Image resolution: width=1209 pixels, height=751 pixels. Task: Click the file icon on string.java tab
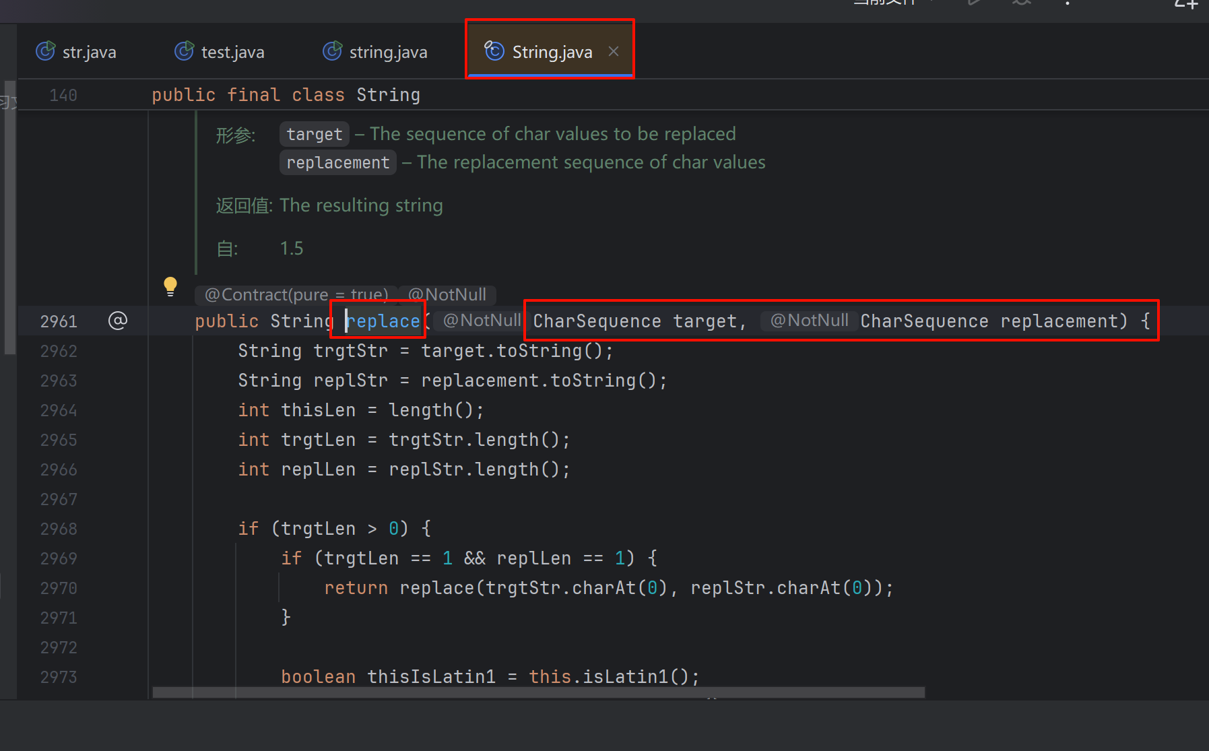(332, 51)
